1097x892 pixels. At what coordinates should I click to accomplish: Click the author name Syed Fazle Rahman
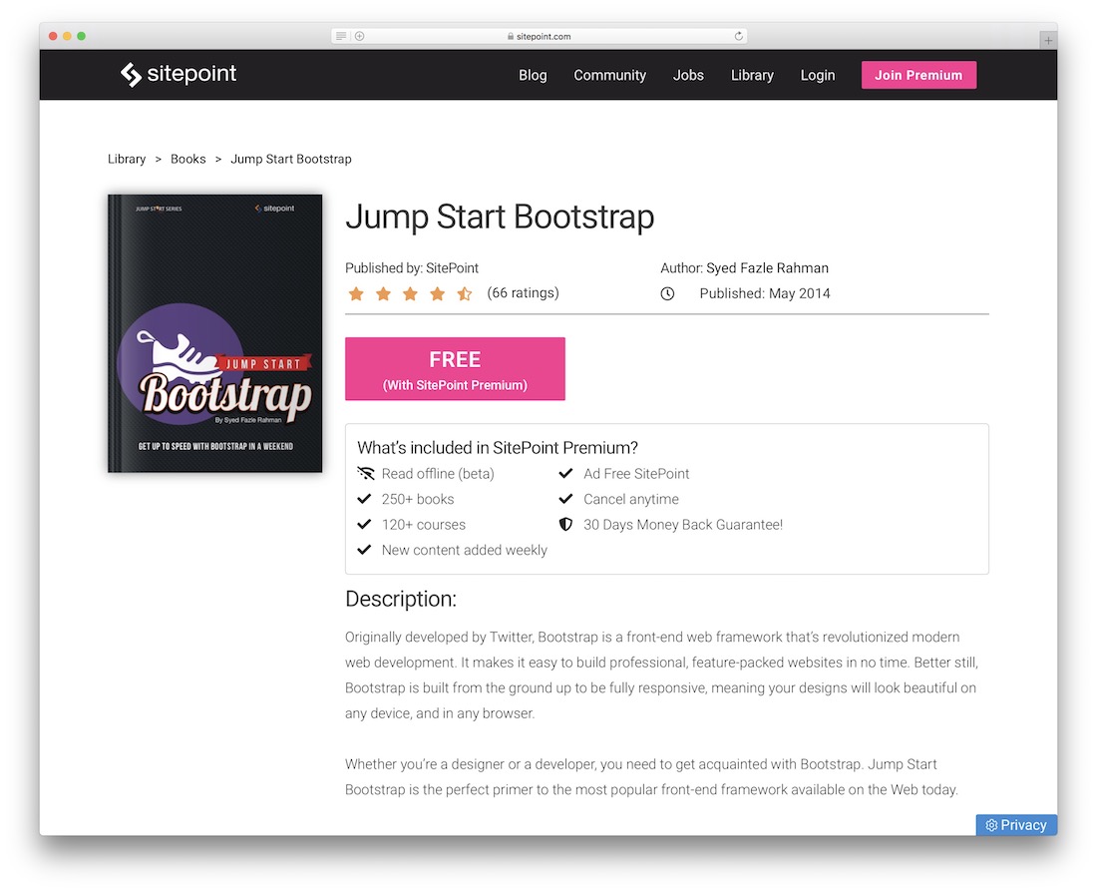pos(767,268)
